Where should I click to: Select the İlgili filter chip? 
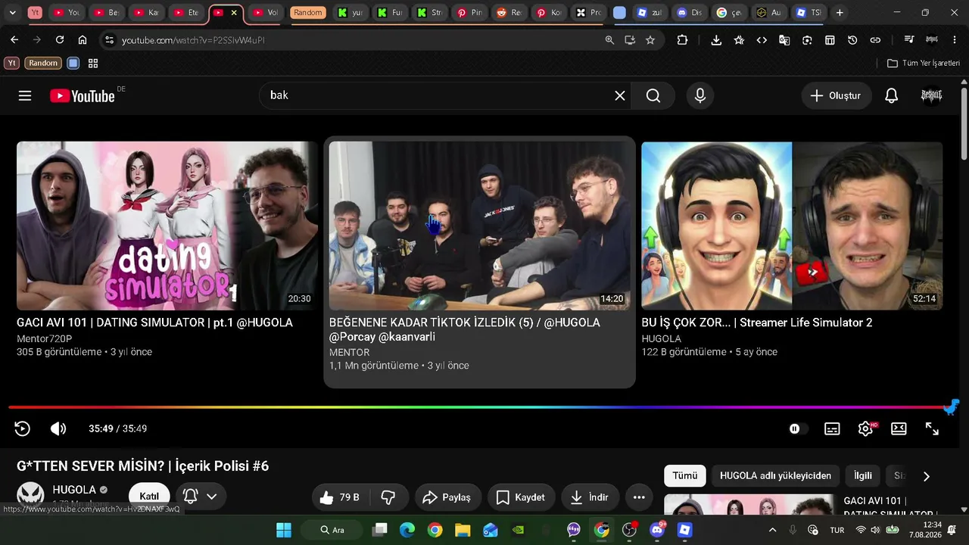pyautogui.click(x=863, y=475)
